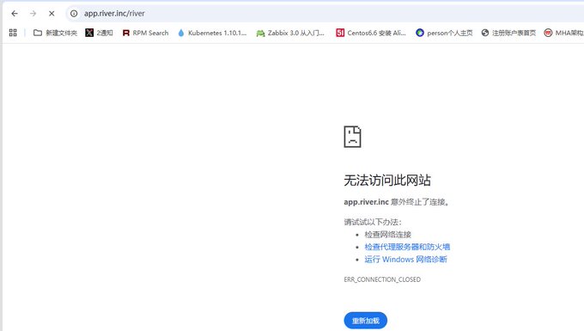Go back with the browser back arrow
This screenshot has width=584, height=331.
tap(15, 14)
